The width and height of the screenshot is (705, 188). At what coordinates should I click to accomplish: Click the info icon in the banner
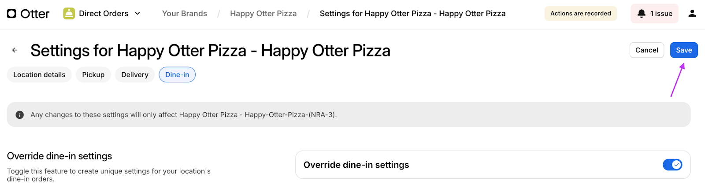[20, 115]
